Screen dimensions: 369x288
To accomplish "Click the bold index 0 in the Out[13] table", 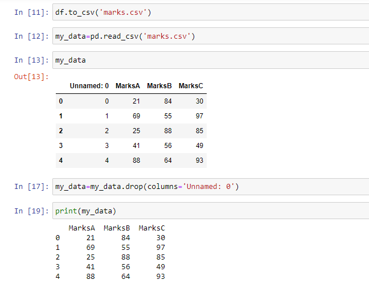I will 61,101.
